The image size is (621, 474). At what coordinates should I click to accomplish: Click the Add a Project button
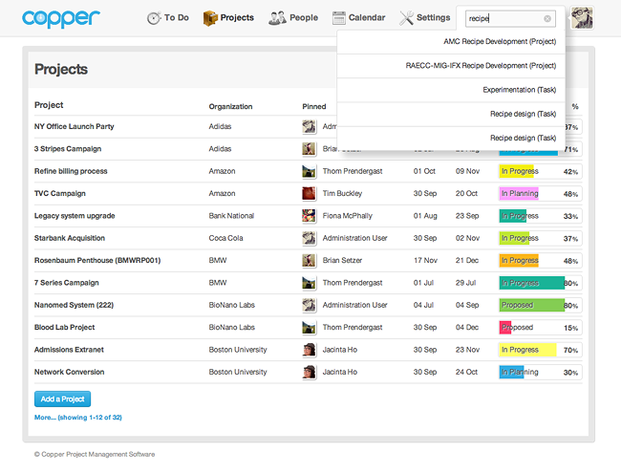pyautogui.click(x=62, y=399)
